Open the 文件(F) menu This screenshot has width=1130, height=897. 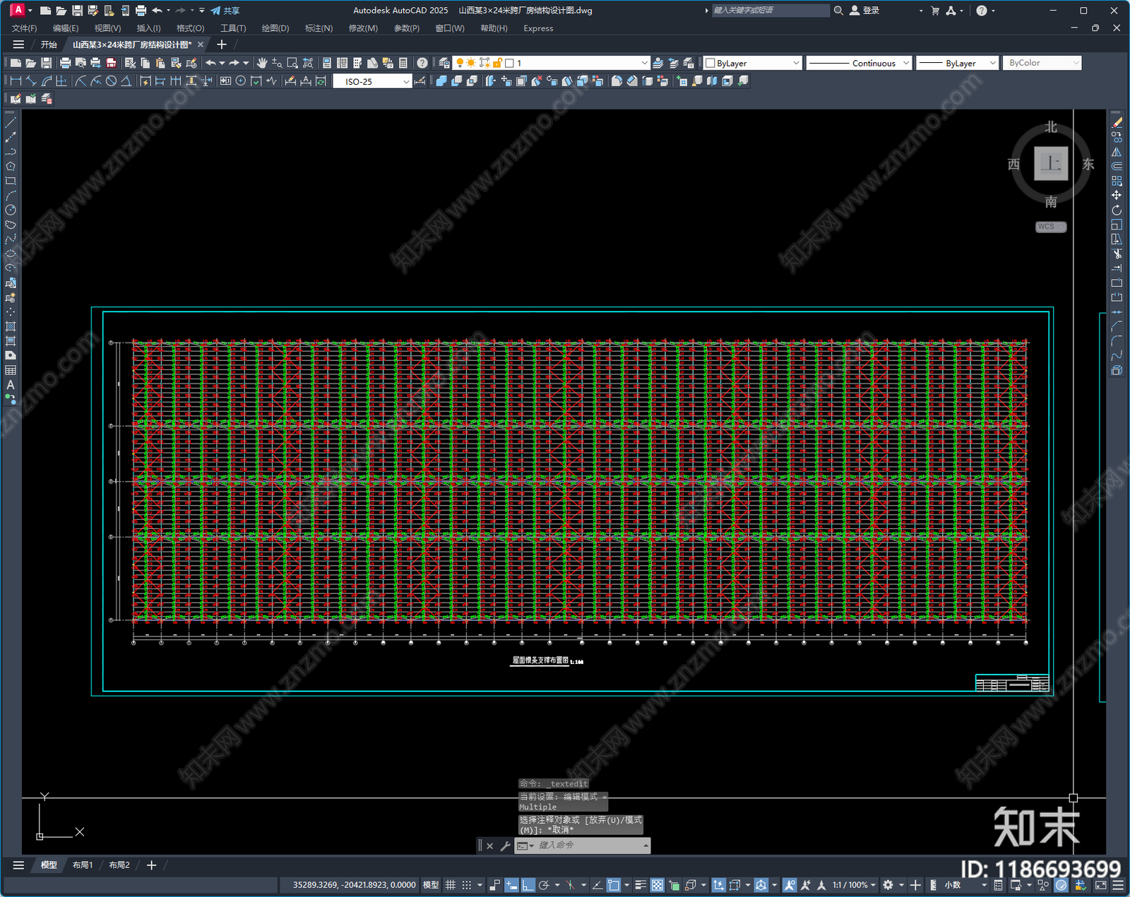pyautogui.click(x=24, y=28)
